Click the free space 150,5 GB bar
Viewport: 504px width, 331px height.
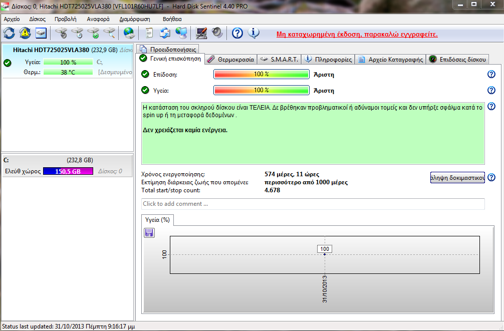[x=68, y=171]
